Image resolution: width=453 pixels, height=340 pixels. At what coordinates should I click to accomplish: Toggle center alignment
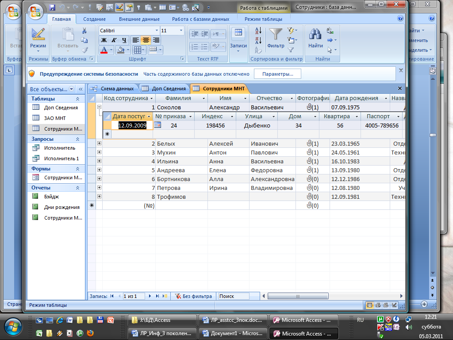[146, 40]
